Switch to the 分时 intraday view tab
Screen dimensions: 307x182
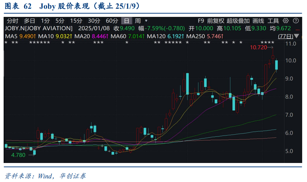point(13,21)
